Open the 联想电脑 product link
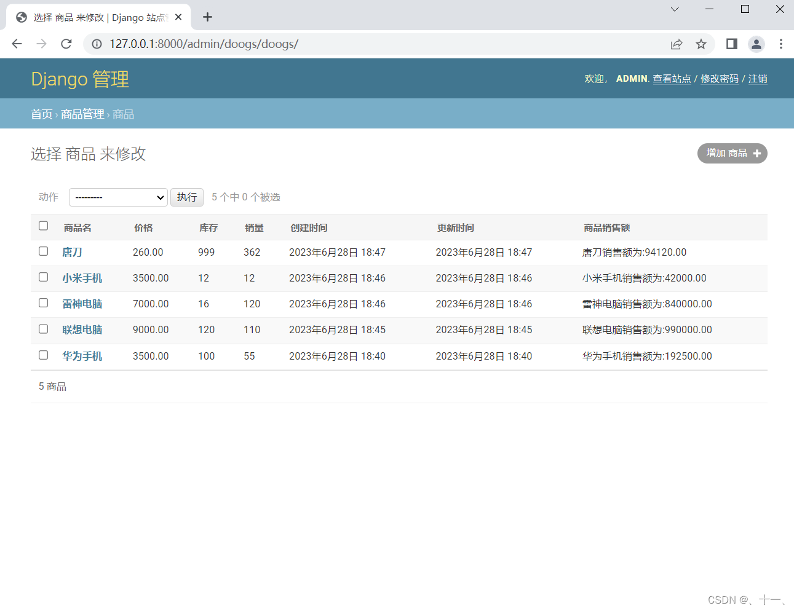 click(x=82, y=329)
